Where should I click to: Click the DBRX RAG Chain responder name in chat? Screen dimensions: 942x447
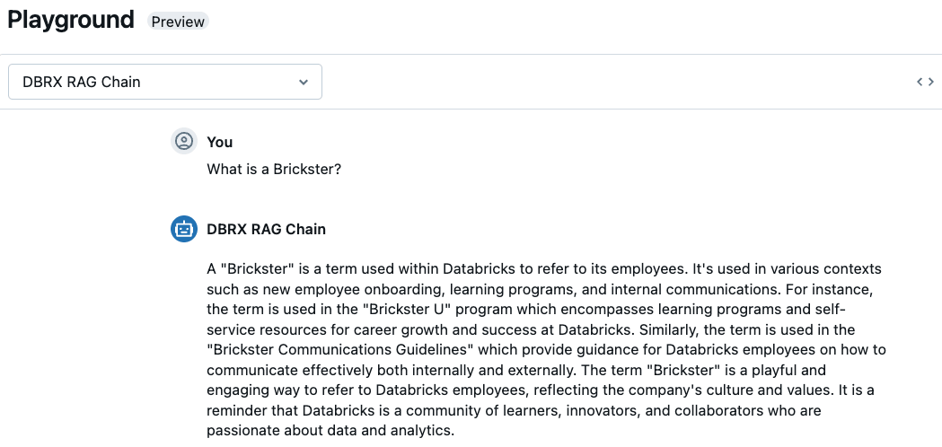pos(266,229)
